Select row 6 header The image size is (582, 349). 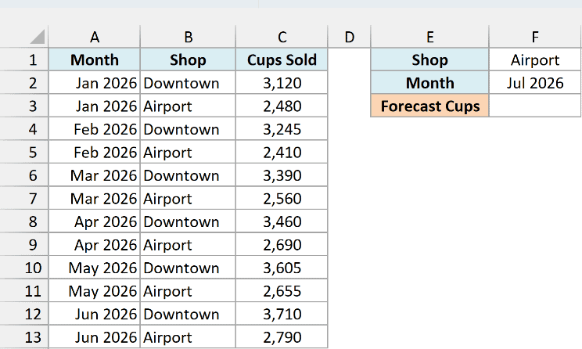click(x=24, y=175)
